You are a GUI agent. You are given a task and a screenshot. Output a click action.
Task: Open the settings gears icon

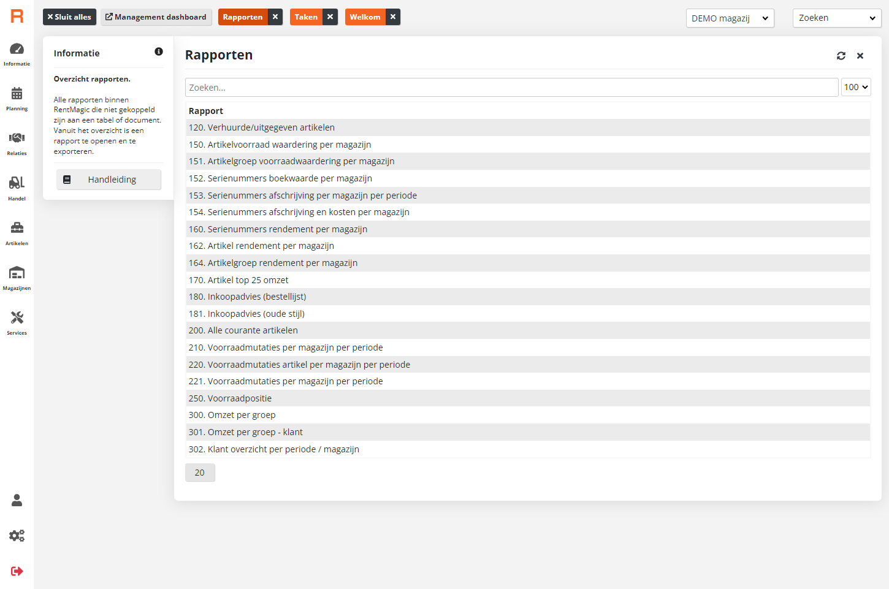click(x=17, y=536)
